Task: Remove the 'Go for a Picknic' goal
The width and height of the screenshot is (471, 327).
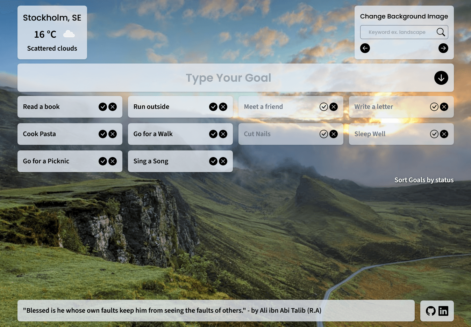Action: click(113, 161)
